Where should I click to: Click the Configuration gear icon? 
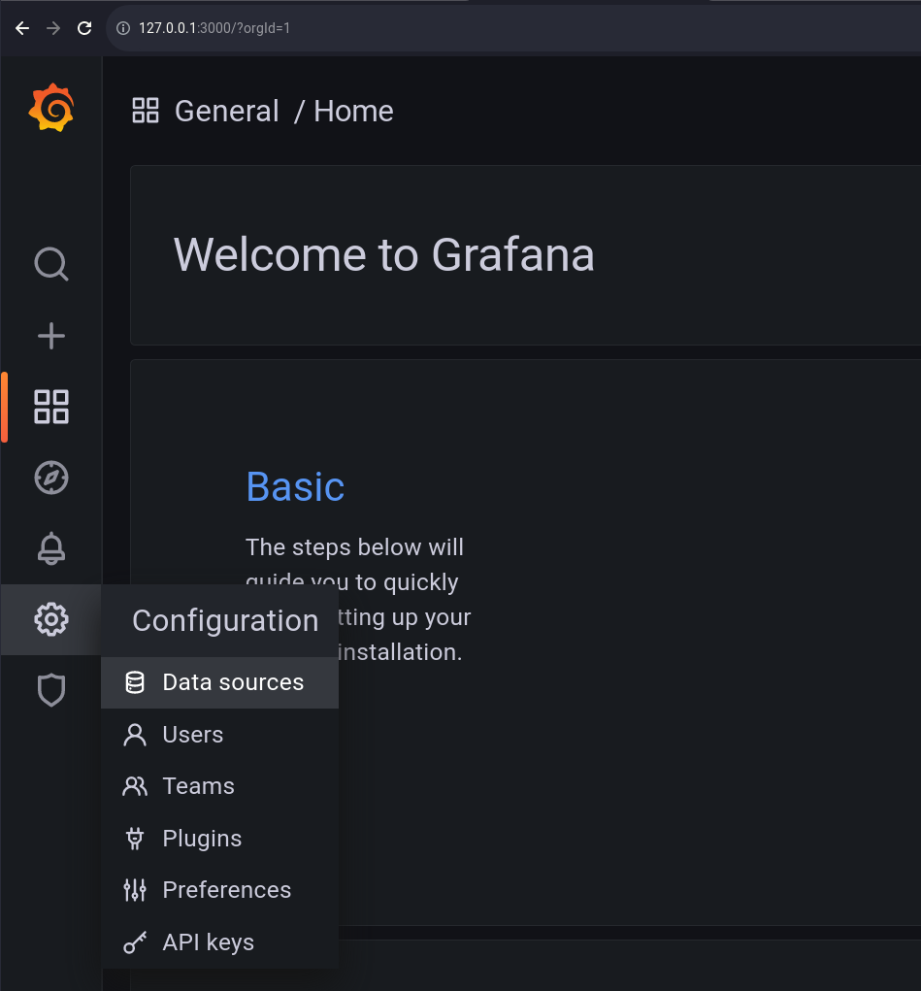50,619
